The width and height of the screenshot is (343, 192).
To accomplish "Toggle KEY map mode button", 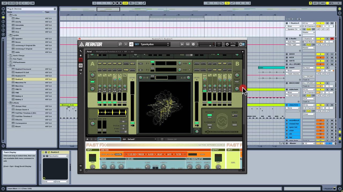I will click(315, 3).
